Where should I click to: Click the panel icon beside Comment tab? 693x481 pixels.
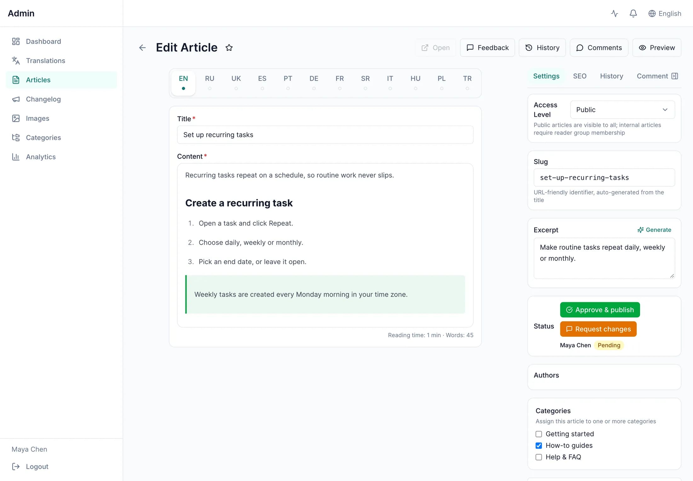point(675,76)
